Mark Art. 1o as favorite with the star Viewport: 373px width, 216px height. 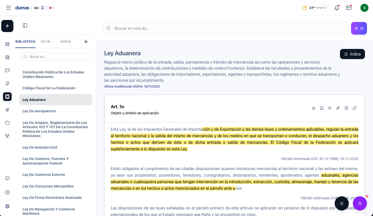pos(314,108)
